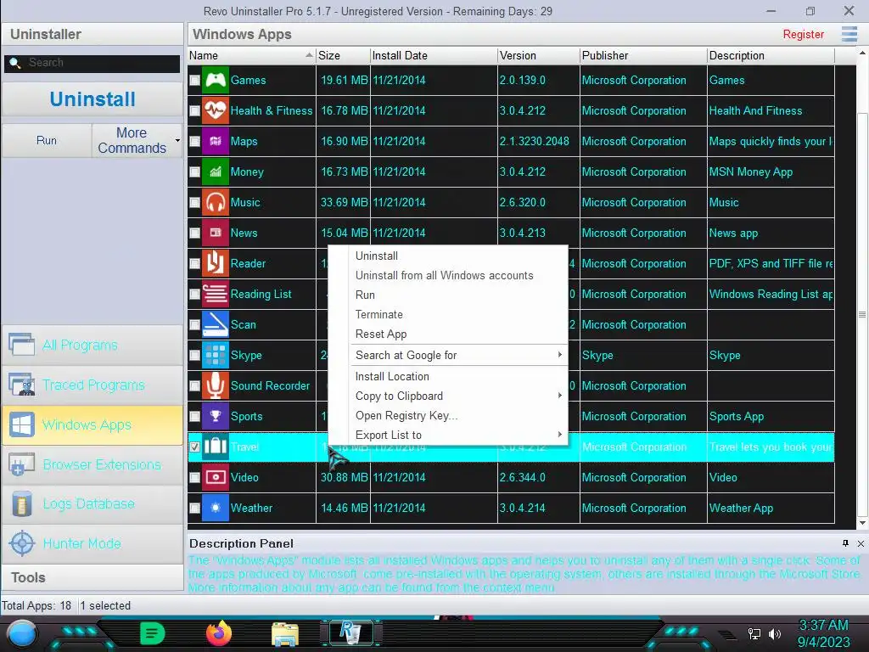Click the Sound Recorder microphone icon
The width and height of the screenshot is (869, 652).
click(x=215, y=386)
